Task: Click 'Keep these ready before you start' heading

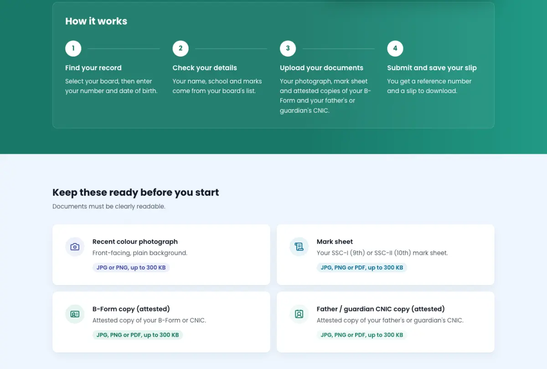Action: (x=135, y=192)
